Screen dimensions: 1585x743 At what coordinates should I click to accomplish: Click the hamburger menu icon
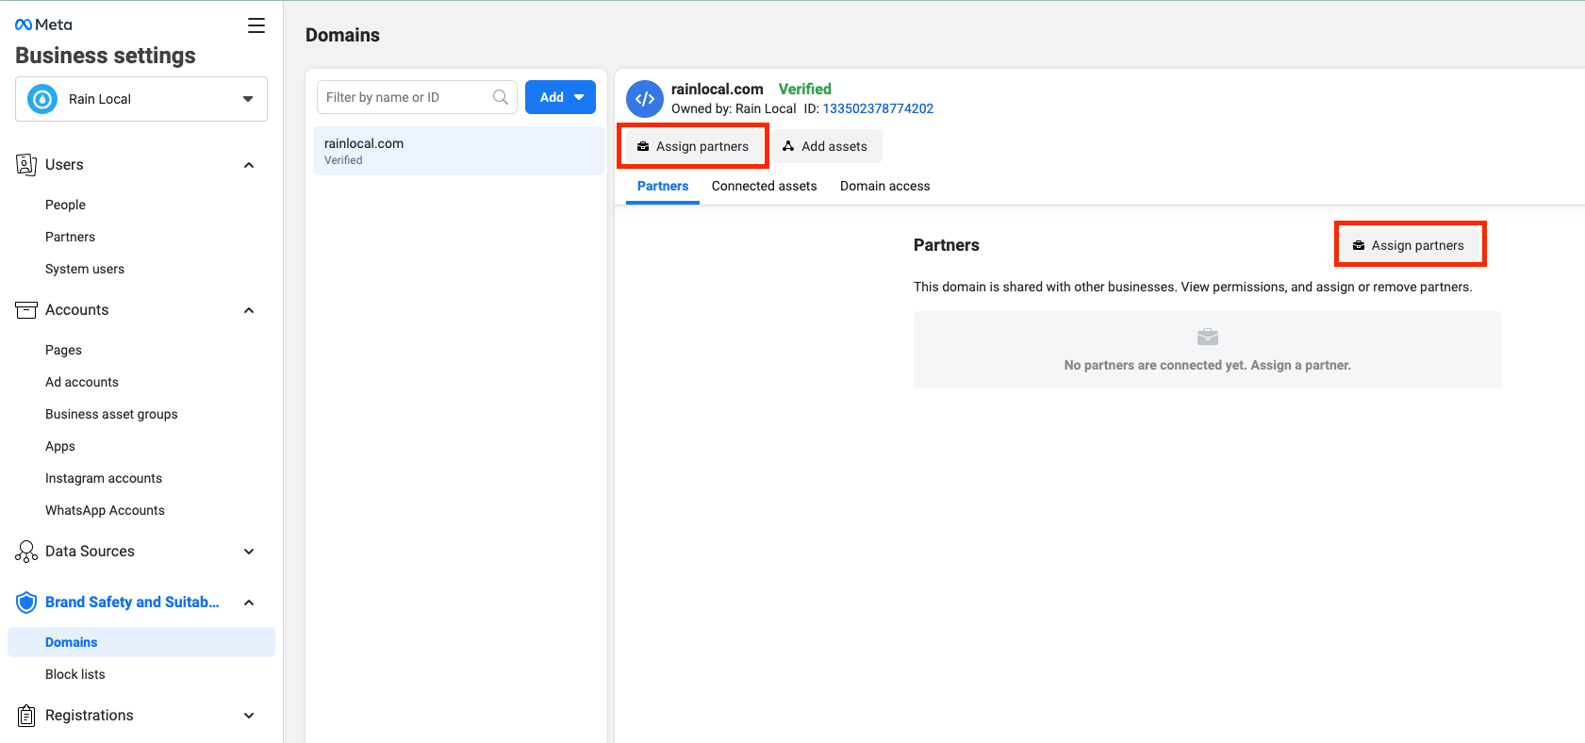tap(256, 25)
